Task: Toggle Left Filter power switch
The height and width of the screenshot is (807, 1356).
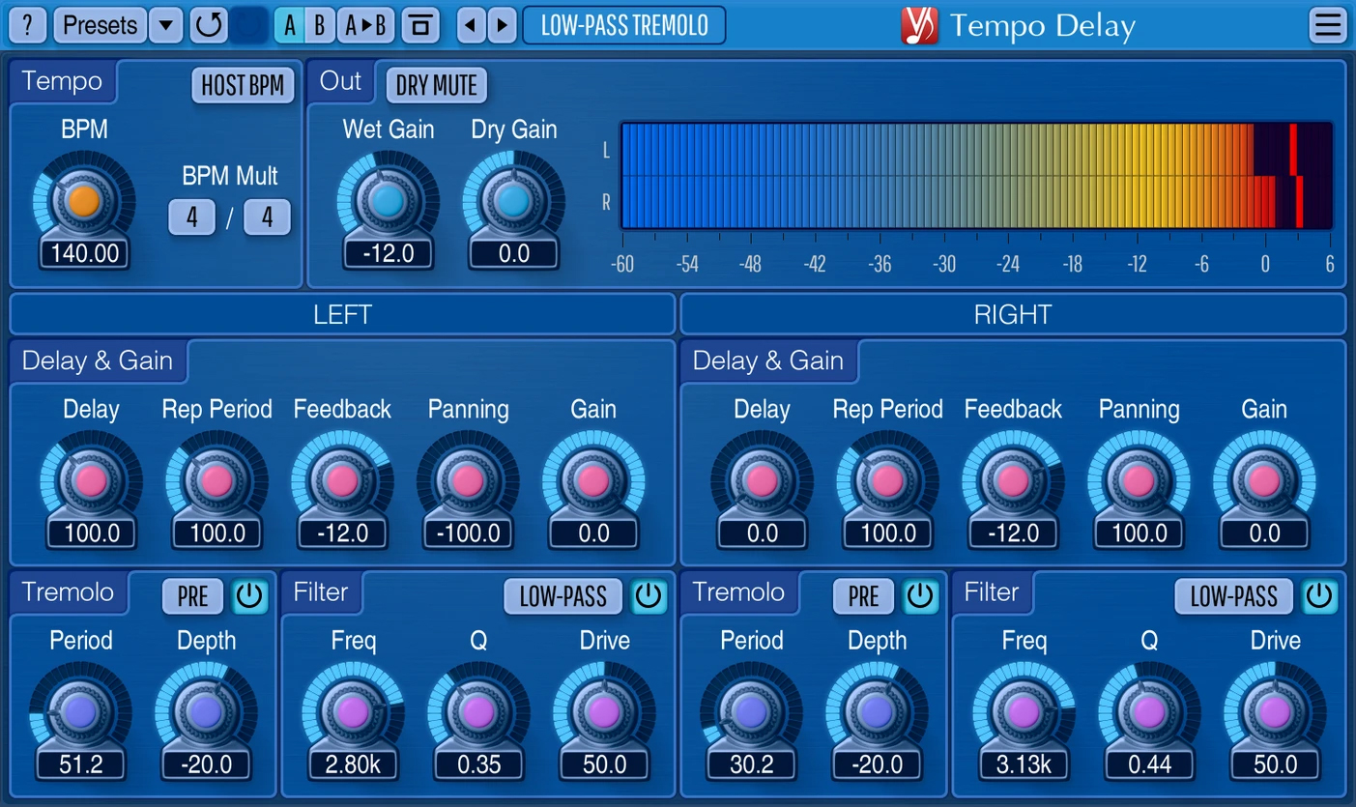Action: point(649,596)
